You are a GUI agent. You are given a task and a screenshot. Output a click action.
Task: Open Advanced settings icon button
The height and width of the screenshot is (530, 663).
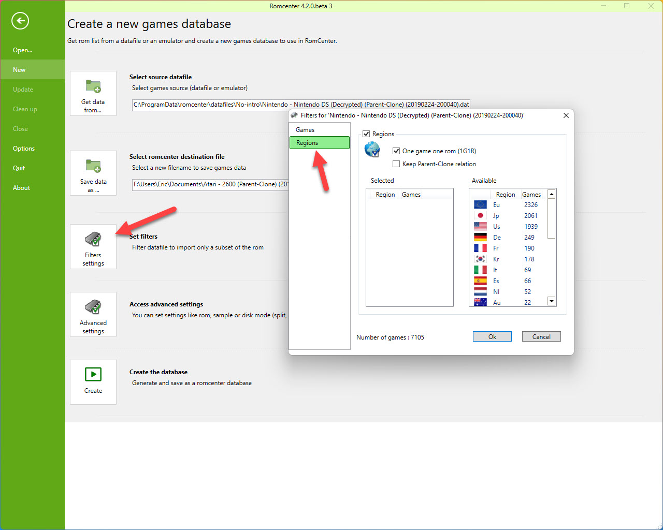click(x=93, y=307)
